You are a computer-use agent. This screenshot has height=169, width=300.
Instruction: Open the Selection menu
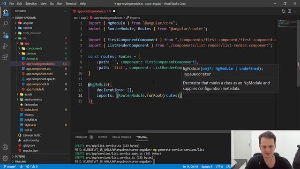coord(31,3)
